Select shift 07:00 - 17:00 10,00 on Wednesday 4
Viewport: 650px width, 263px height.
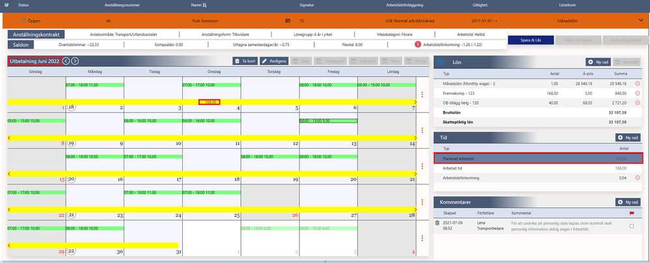pos(211,85)
